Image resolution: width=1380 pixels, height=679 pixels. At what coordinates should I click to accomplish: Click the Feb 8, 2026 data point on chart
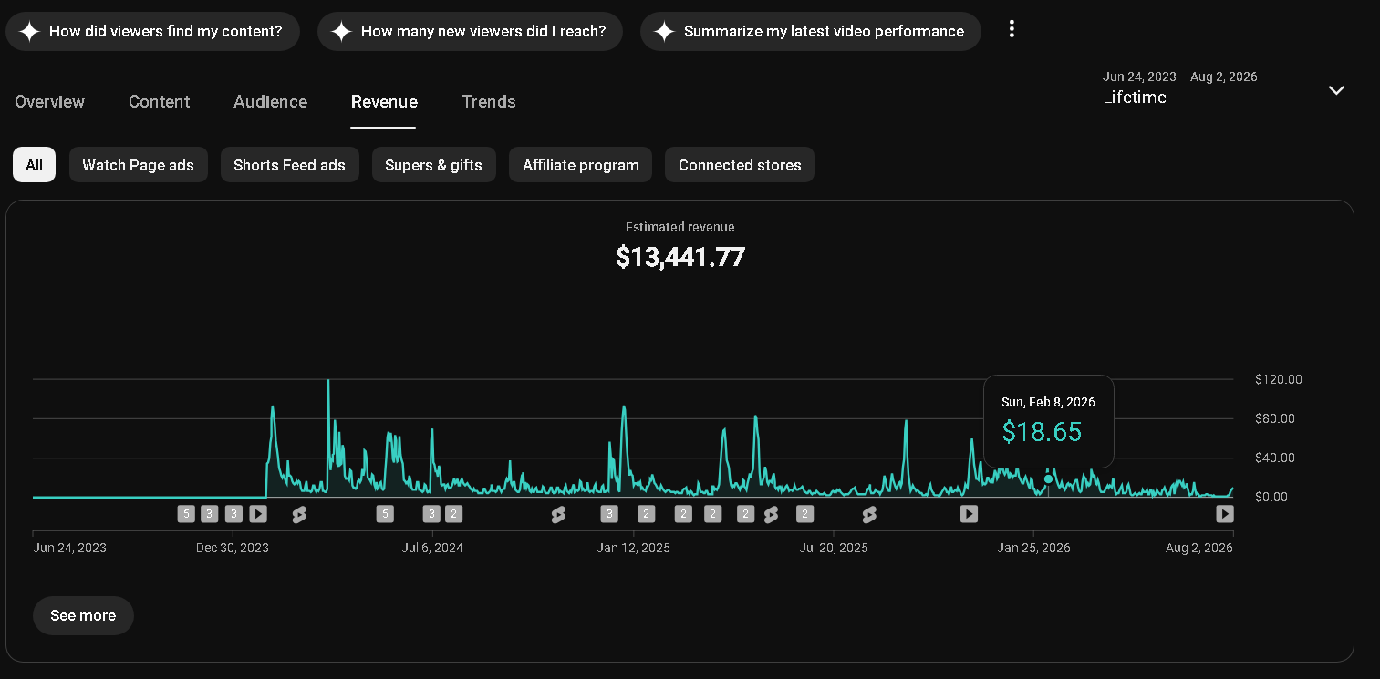point(1048,478)
